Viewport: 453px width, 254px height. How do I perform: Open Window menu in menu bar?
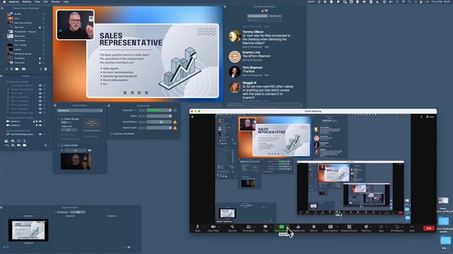(x=56, y=1)
